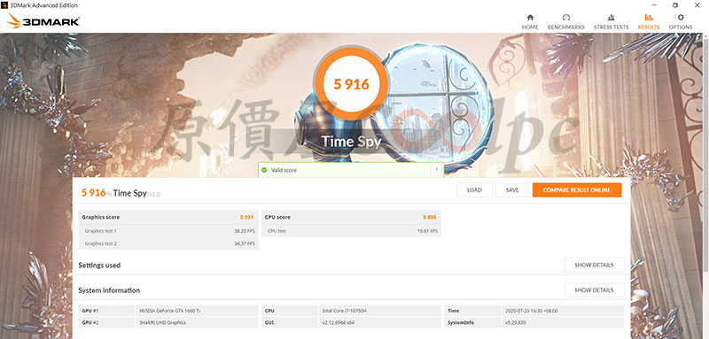Viewport: 709px width, 339px height.
Task: Open the Home section icon
Action: 530,17
